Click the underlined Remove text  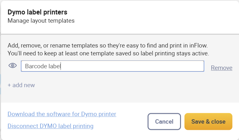point(222,68)
